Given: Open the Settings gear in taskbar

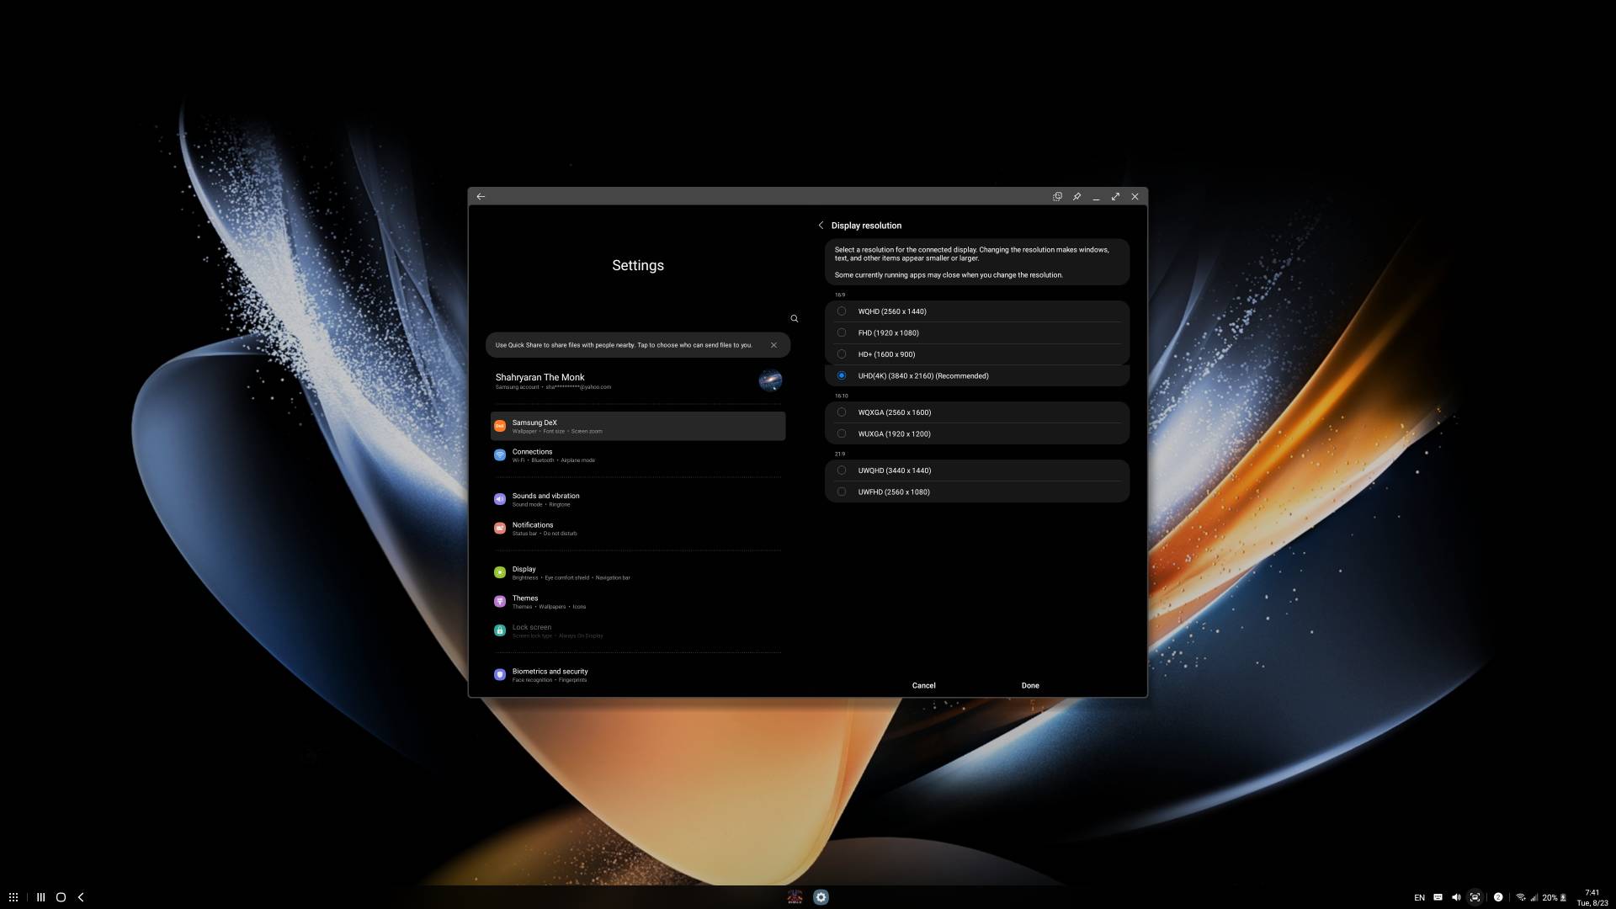Looking at the screenshot, I should [x=821, y=897].
